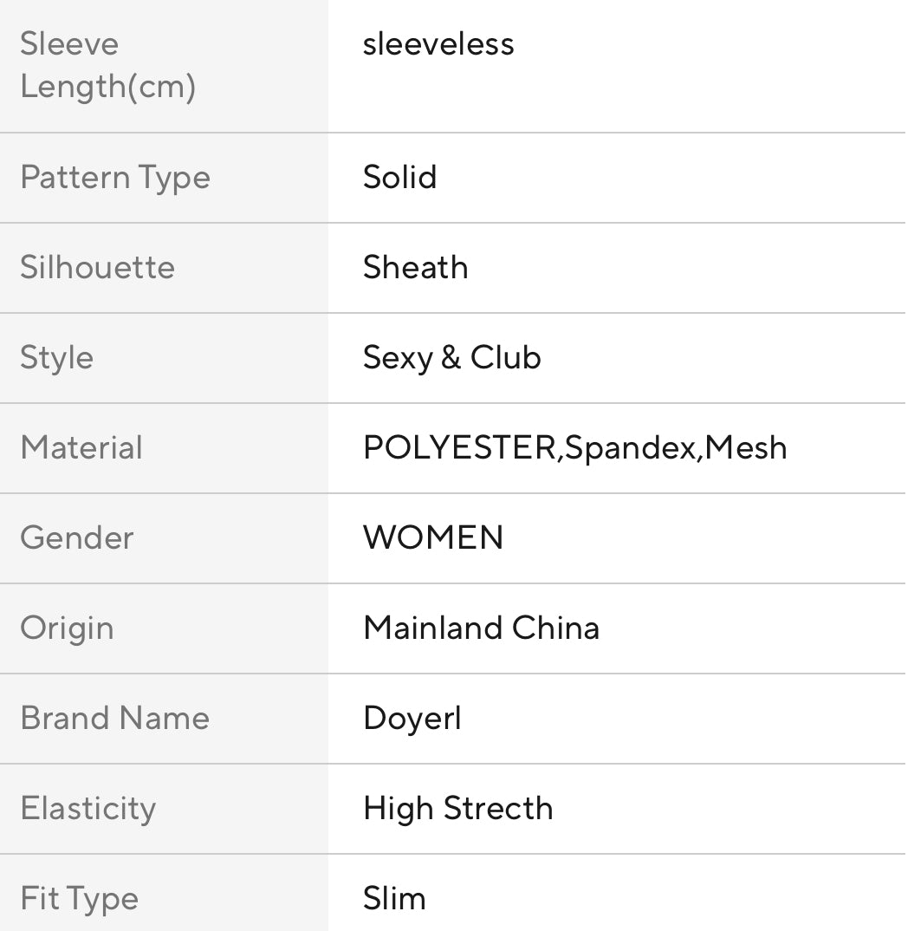Tap the "Doyerl" brand name value
The height and width of the screenshot is (931, 908).
[x=412, y=719]
